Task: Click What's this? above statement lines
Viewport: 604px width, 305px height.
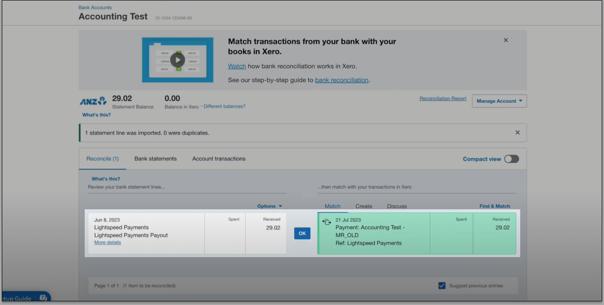Action: tap(106, 179)
